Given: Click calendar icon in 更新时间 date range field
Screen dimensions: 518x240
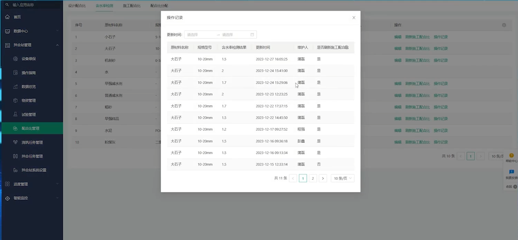Looking at the screenshot, I should coord(252,35).
